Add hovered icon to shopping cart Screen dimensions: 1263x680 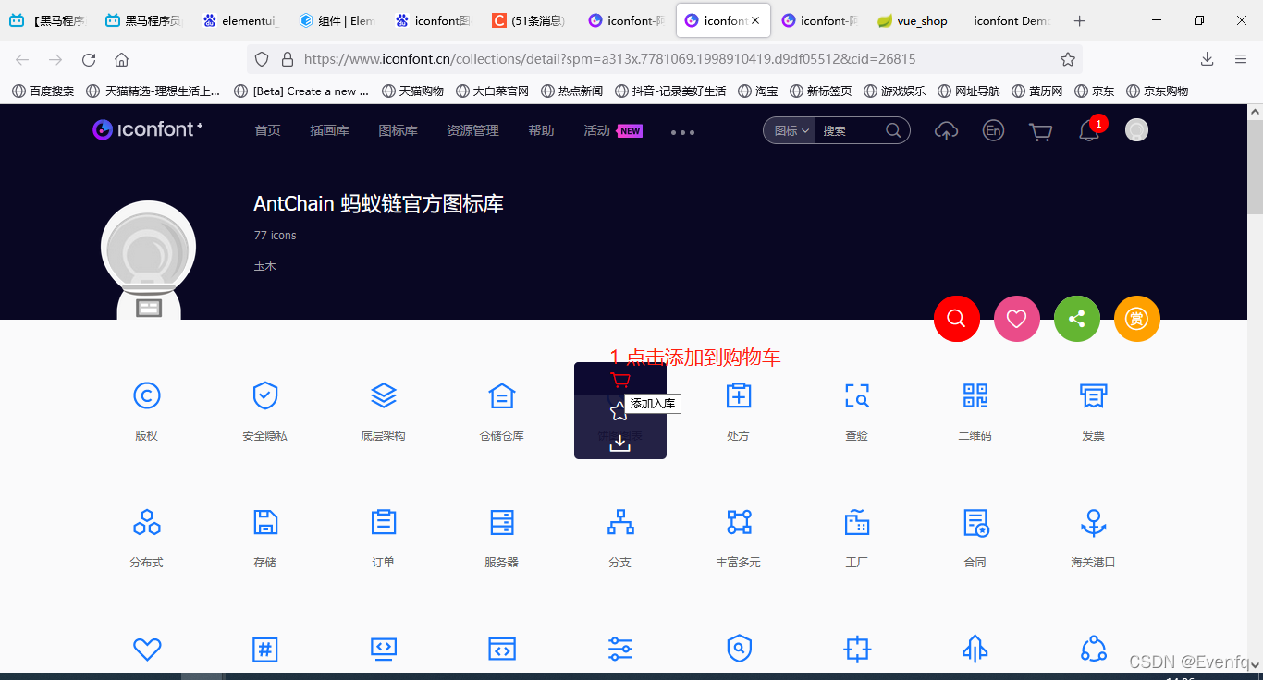[620, 380]
